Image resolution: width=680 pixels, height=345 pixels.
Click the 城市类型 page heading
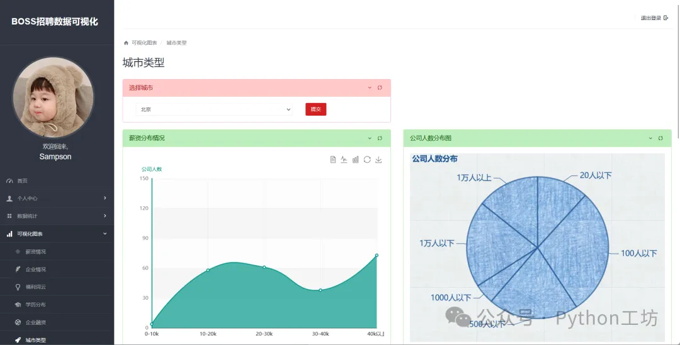pyautogui.click(x=144, y=63)
